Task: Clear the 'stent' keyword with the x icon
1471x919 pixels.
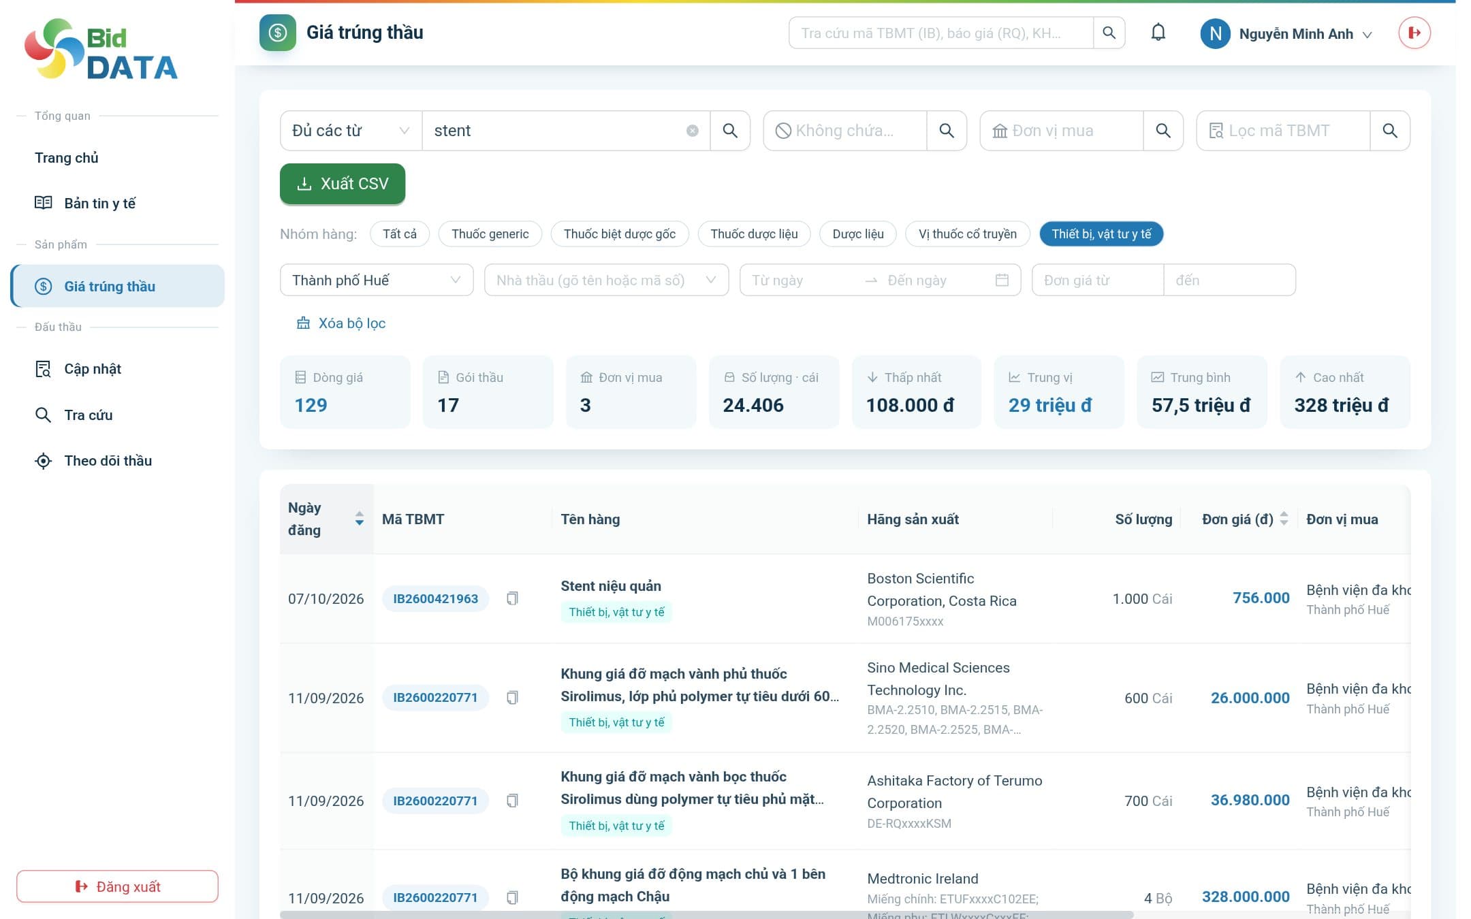Action: 692,131
